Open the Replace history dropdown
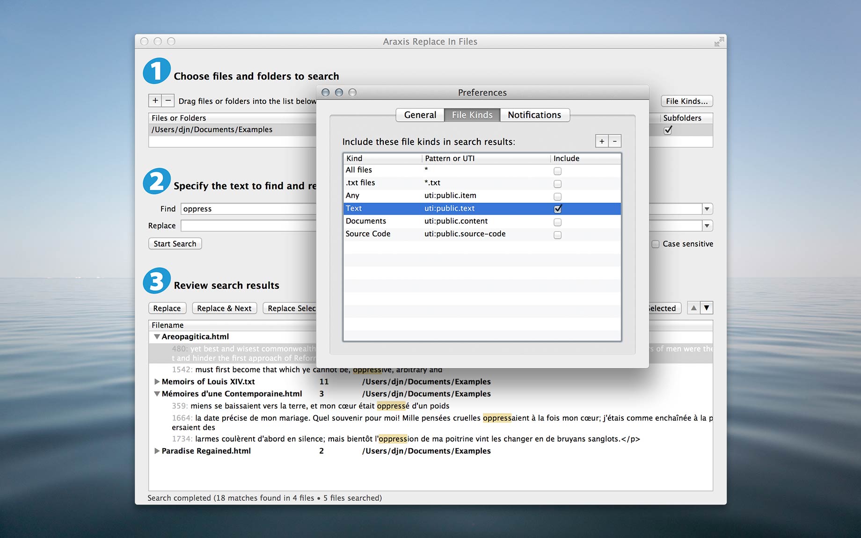 tap(707, 225)
